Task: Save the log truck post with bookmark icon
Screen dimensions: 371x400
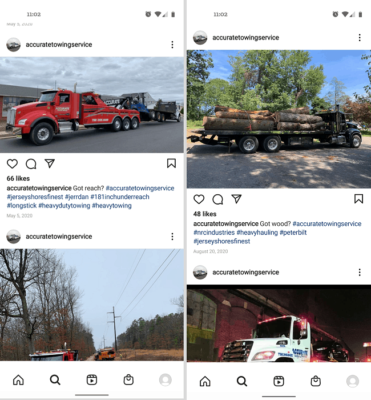Action: click(x=358, y=199)
